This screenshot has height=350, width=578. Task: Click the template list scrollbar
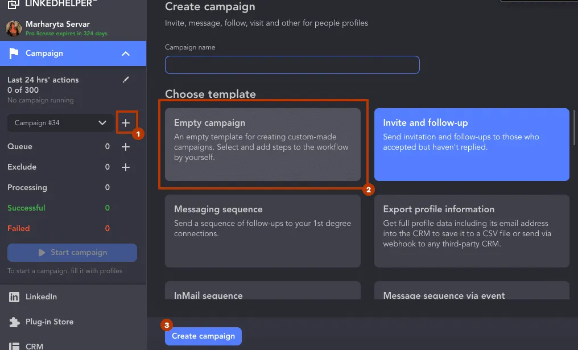pos(573,127)
